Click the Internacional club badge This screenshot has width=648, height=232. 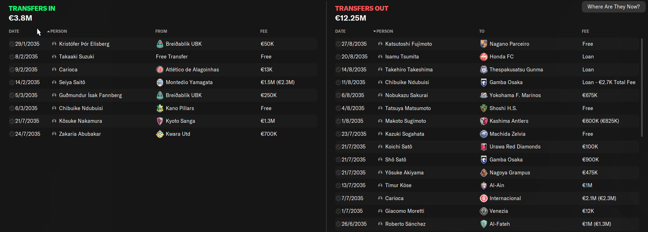click(x=484, y=198)
